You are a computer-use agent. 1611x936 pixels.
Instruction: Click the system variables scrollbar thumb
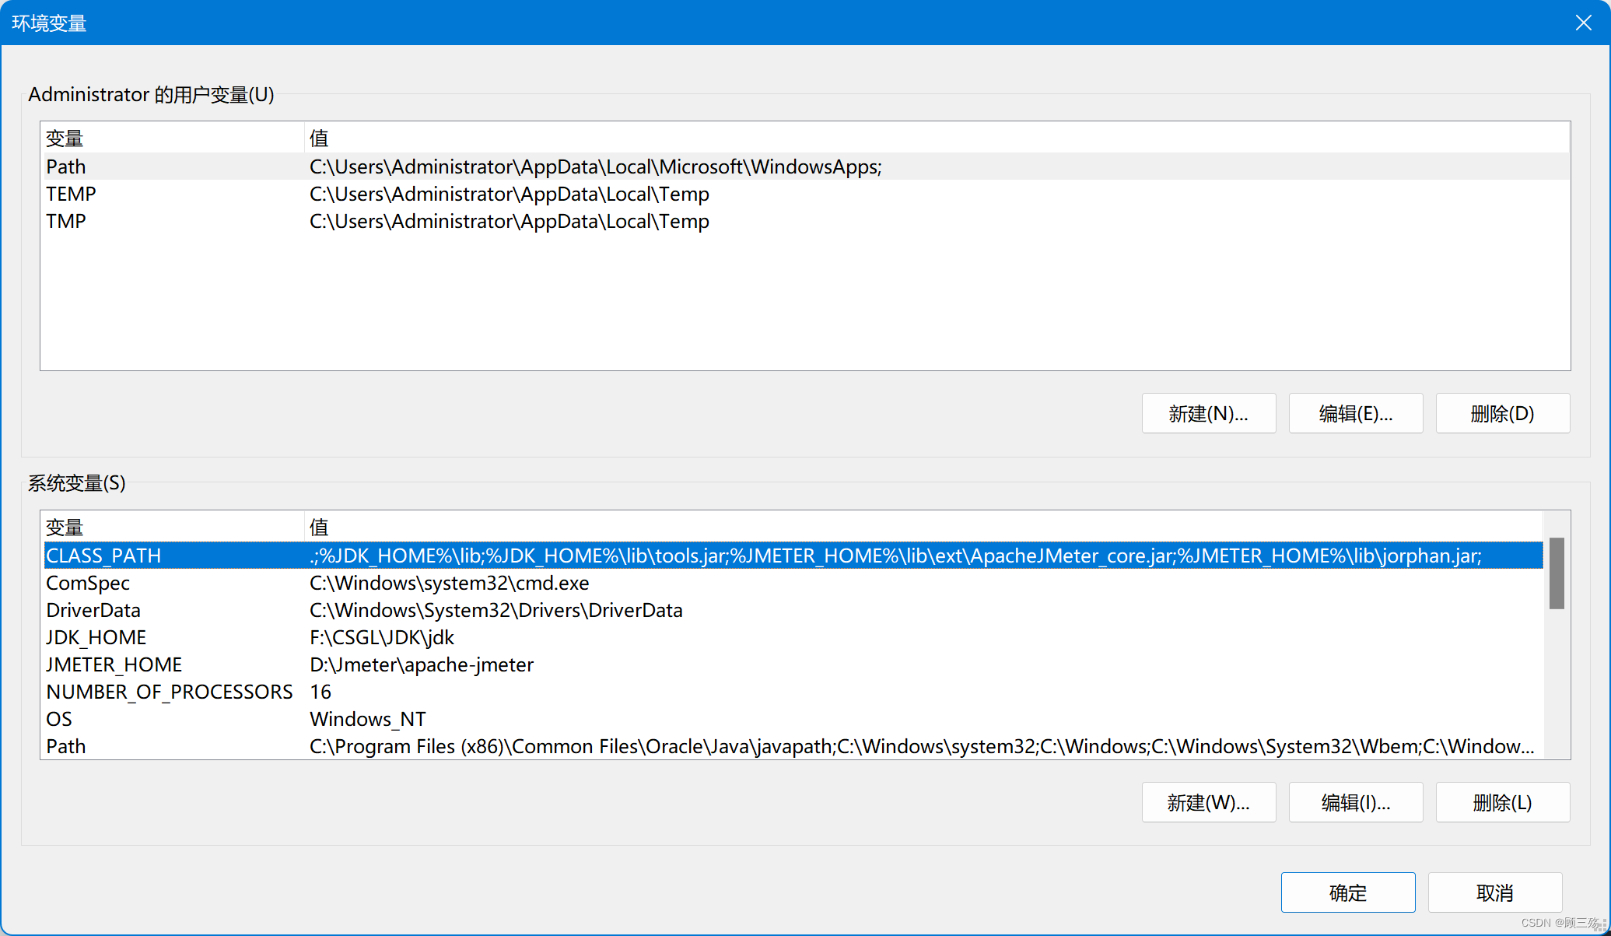point(1556,573)
